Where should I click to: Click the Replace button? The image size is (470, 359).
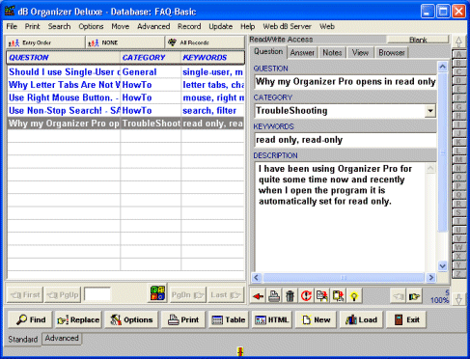[78, 319]
